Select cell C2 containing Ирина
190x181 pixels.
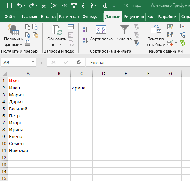(x=81, y=88)
